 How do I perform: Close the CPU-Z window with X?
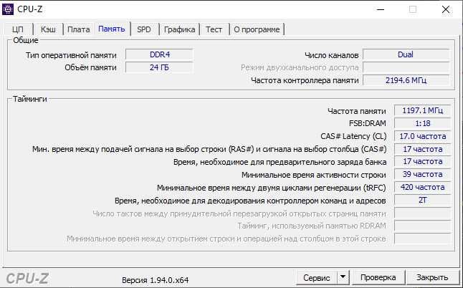[x=446, y=9]
